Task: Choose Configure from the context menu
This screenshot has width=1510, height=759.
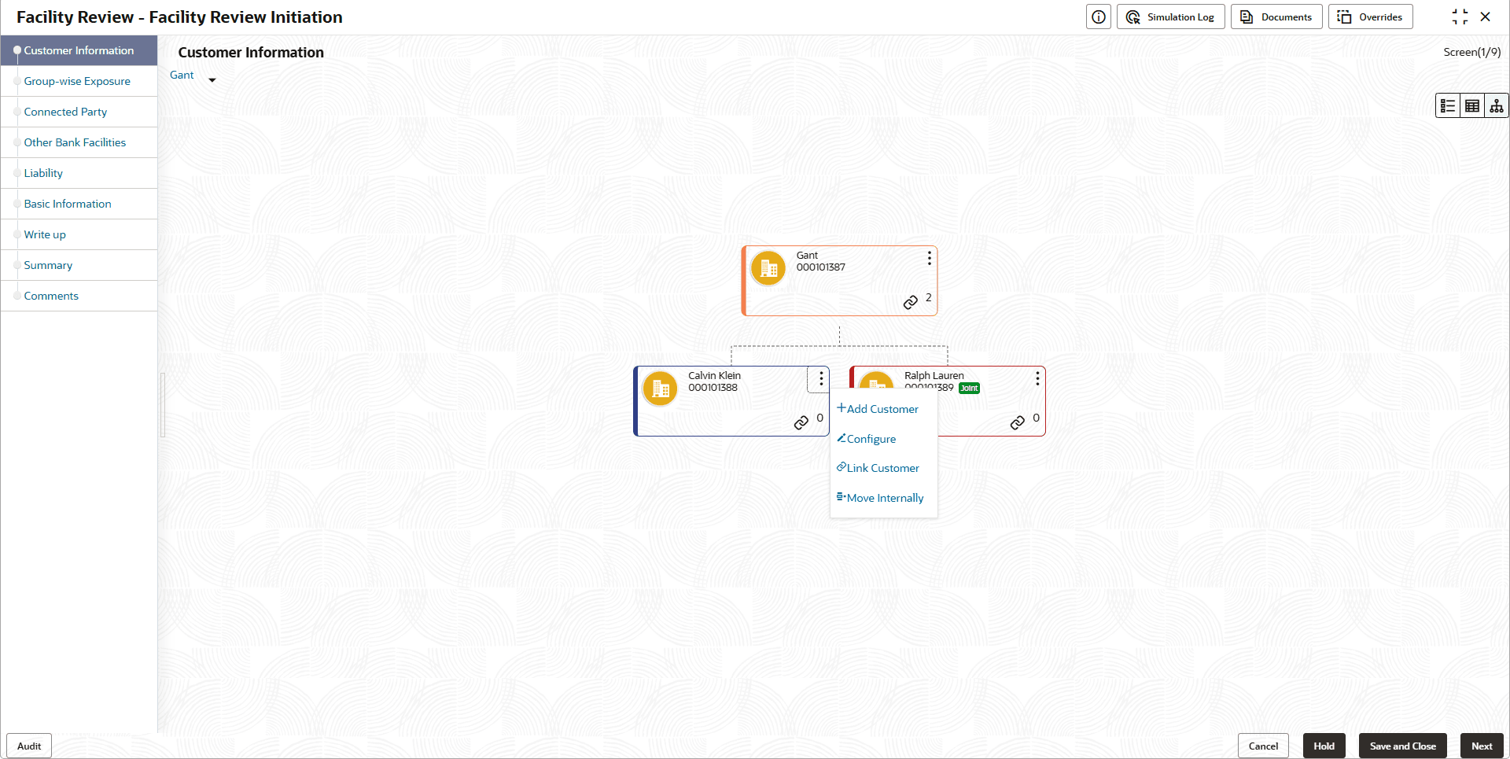Action: 867,439
